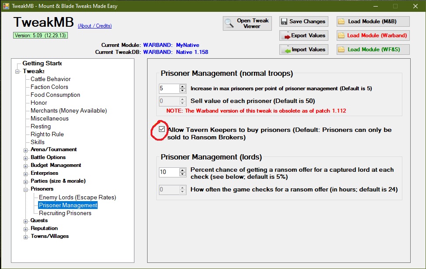Click the TweakDB Native 1.158 text
This screenshot has width=426, height=269.
192,52
